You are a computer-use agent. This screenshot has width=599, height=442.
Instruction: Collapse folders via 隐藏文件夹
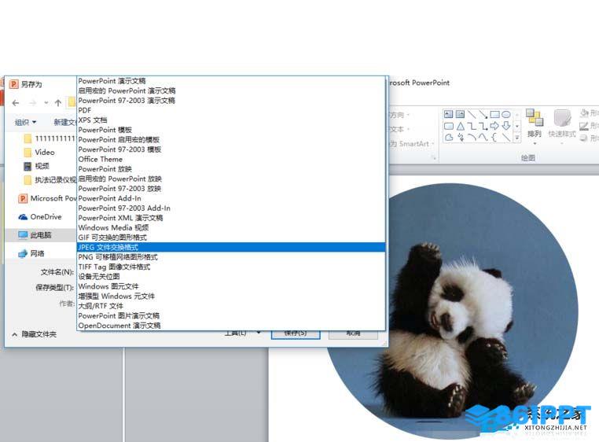[x=34, y=334]
